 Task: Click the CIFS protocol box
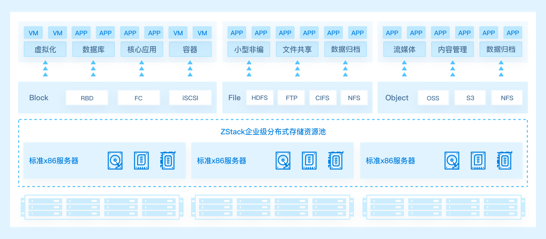tap(323, 98)
